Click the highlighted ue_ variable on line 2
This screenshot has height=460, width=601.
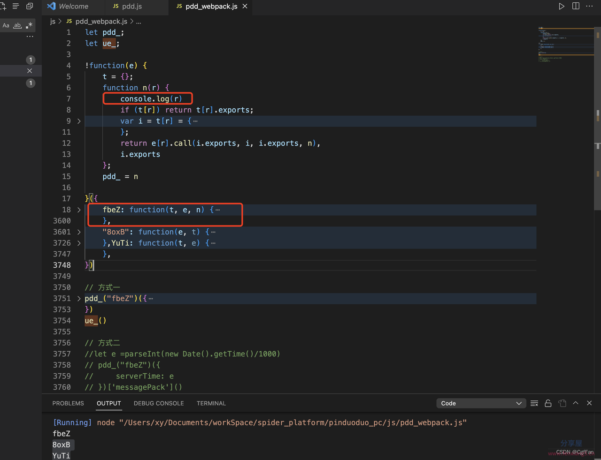point(109,44)
